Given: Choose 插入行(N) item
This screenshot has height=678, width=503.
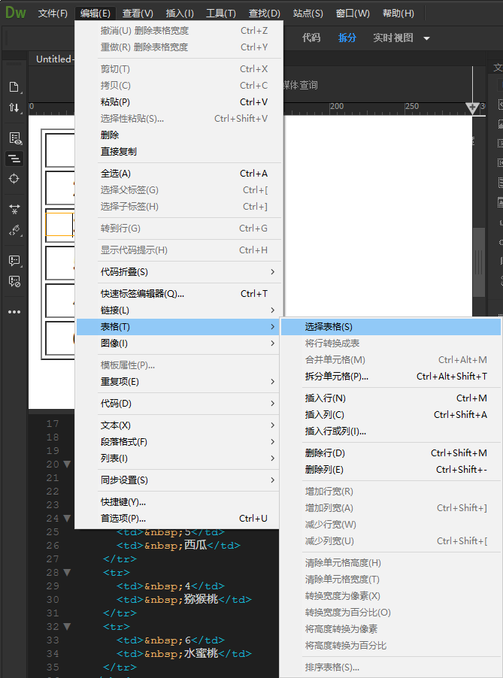Looking at the screenshot, I should 391,398.
